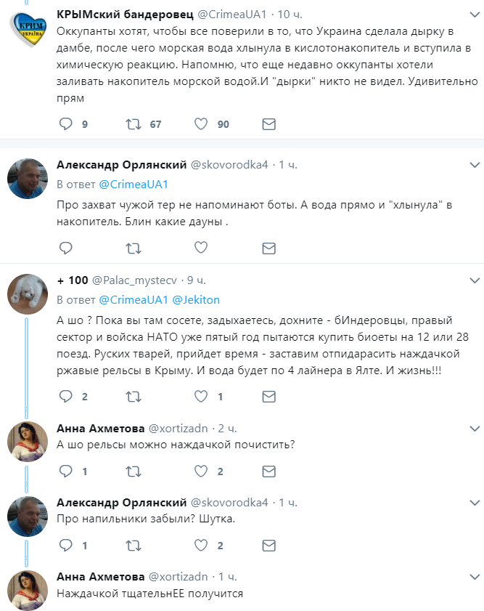
Task: Reply to "Про напильники забыли?" tweet
Action: (x=65, y=545)
